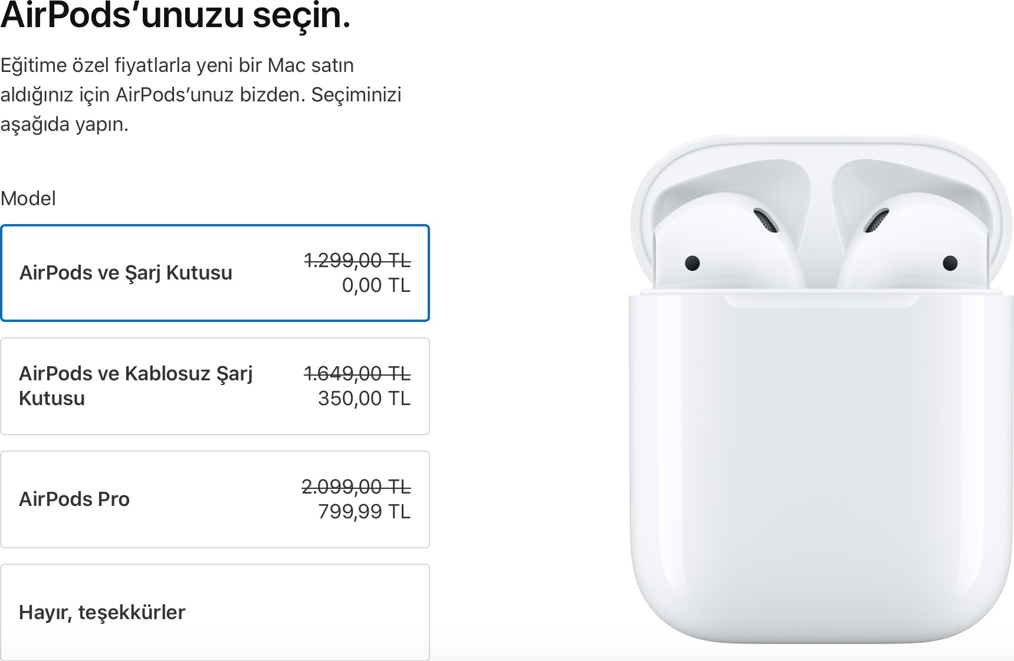Select the AirPods ve Şarj Kutusu option
Image resolution: width=1014 pixels, height=661 pixels.
[x=216, y=272]
